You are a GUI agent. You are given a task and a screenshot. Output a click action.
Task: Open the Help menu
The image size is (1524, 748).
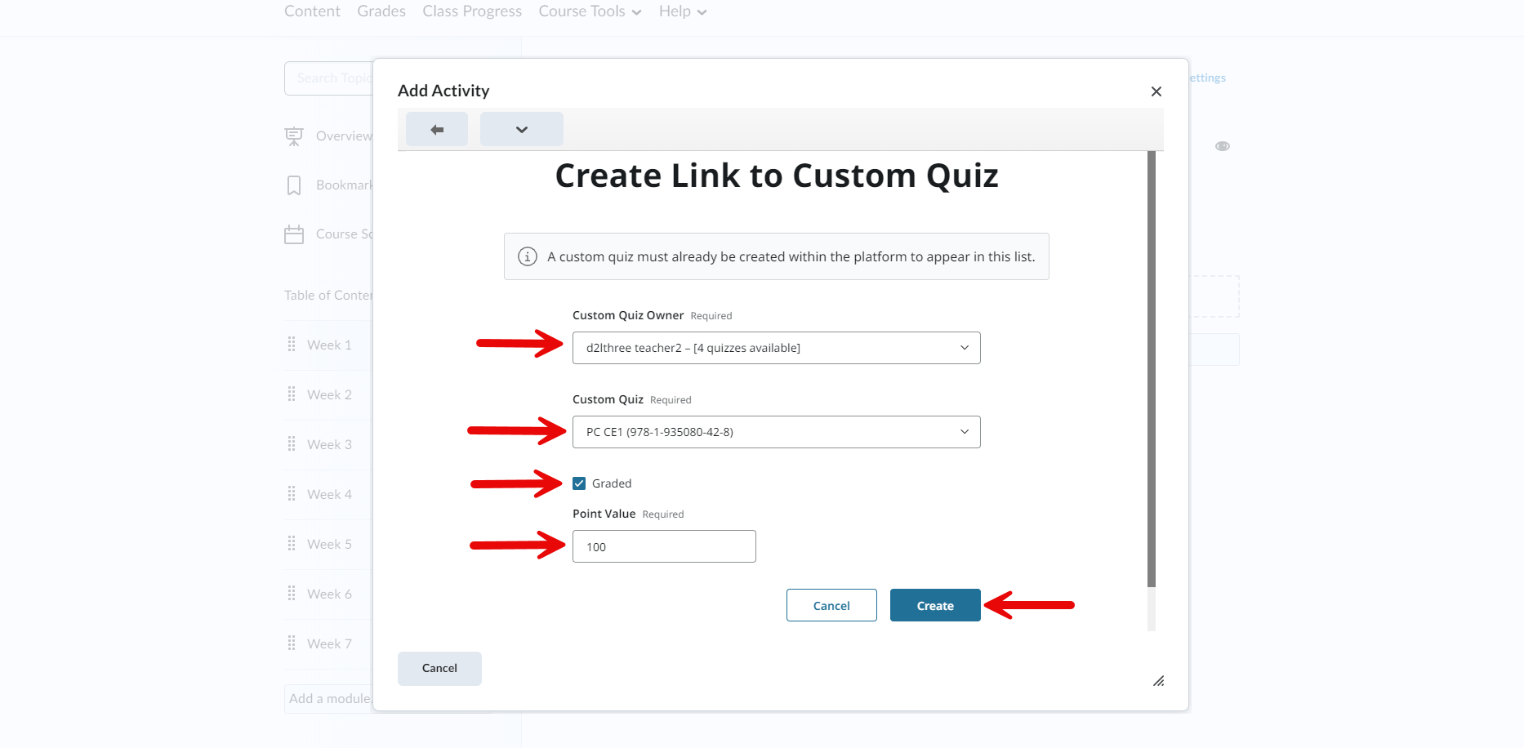[x=683, y=11]
